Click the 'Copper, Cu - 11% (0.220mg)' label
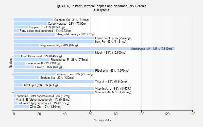The image size is (203, 127). [x=47, y=27]
